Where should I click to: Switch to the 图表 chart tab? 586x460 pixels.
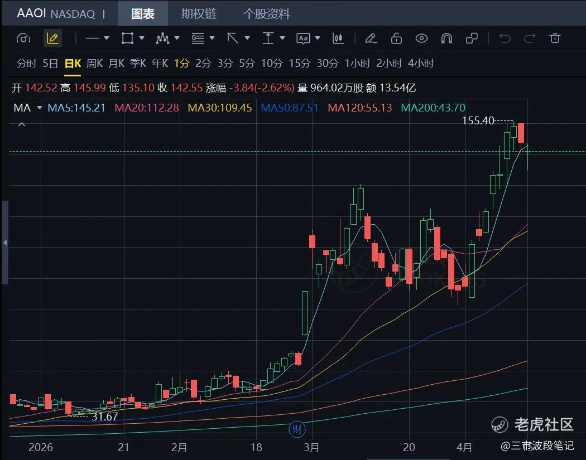pos(143,14)
